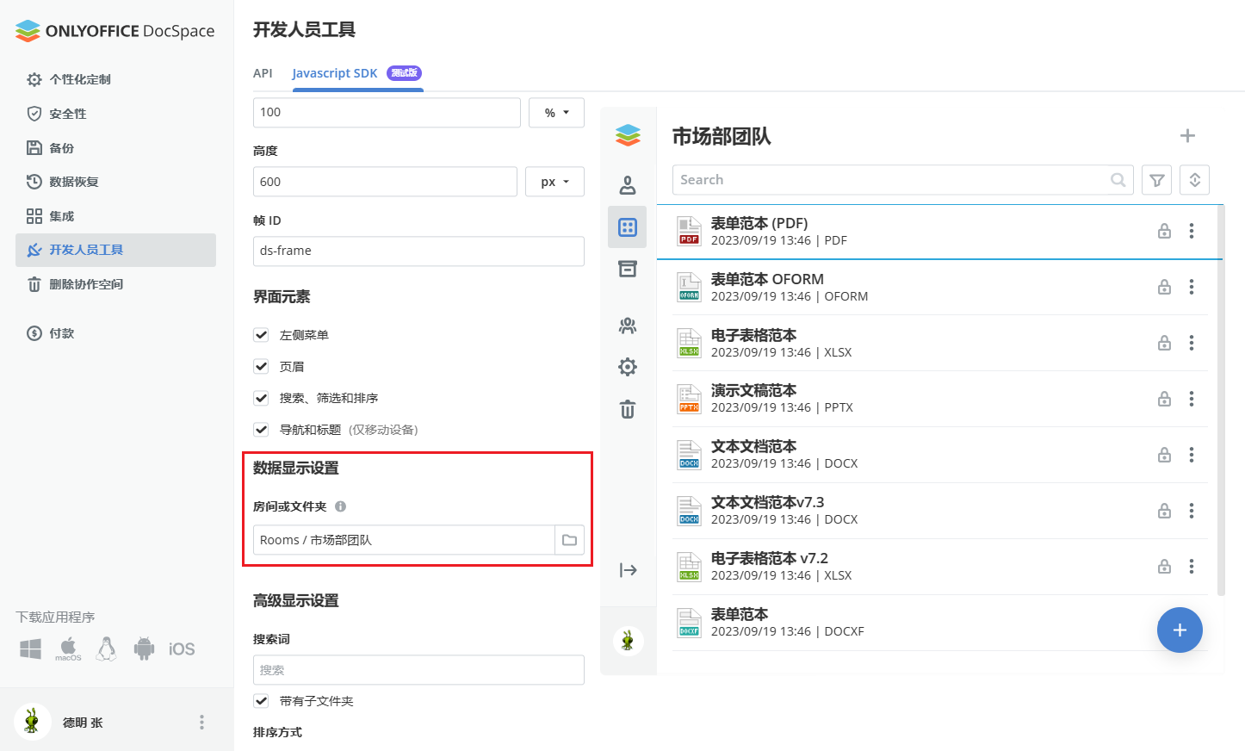1245x751 pixels.
Task: Open more options for 电子表格范本 v7.2
Action: [1192, 566]
